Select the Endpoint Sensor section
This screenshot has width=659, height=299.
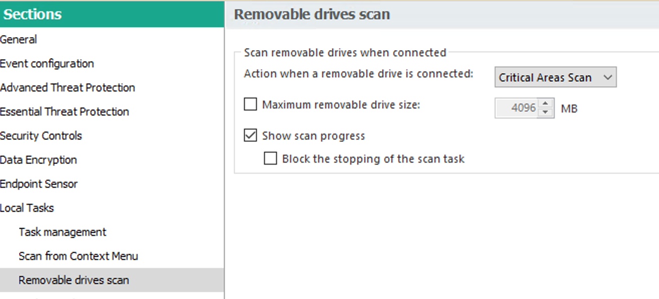(x=39, y=184)
